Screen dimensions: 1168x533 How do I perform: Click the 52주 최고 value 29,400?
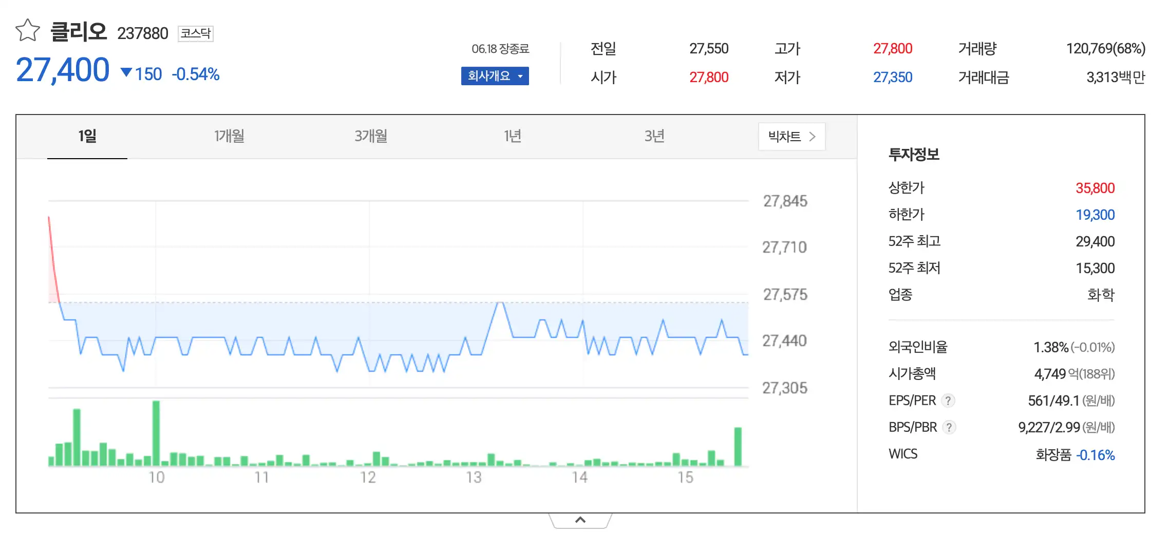(x=1095, y=242)
